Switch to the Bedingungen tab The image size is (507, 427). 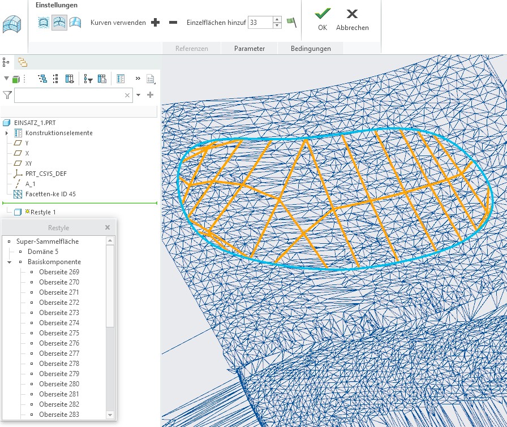[x=311, y=49]
